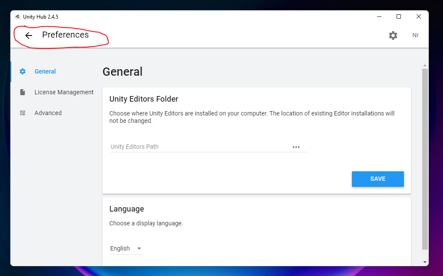Image resolution: width=443 pixels, height=276 pixels.
Task: Open settings via the gear icon in header
Action: tap(393, 35)
